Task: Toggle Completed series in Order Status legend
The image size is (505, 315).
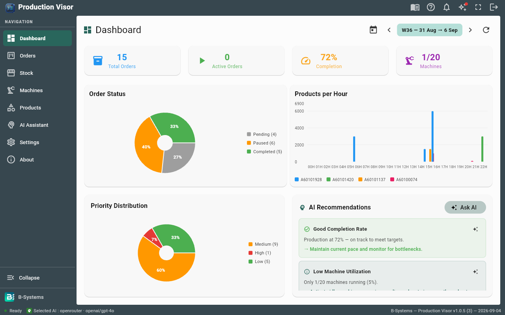Action: click(264, 152)
